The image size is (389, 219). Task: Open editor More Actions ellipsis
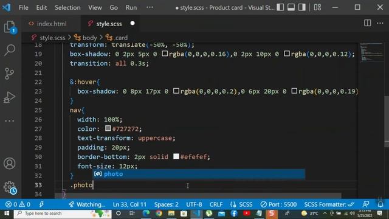click(x=380, y=23)
